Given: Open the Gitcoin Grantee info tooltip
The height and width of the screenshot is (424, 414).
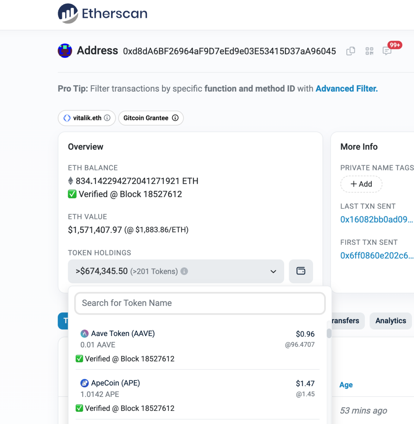Looking at the screenshot, I should click(x=175, y=118).
